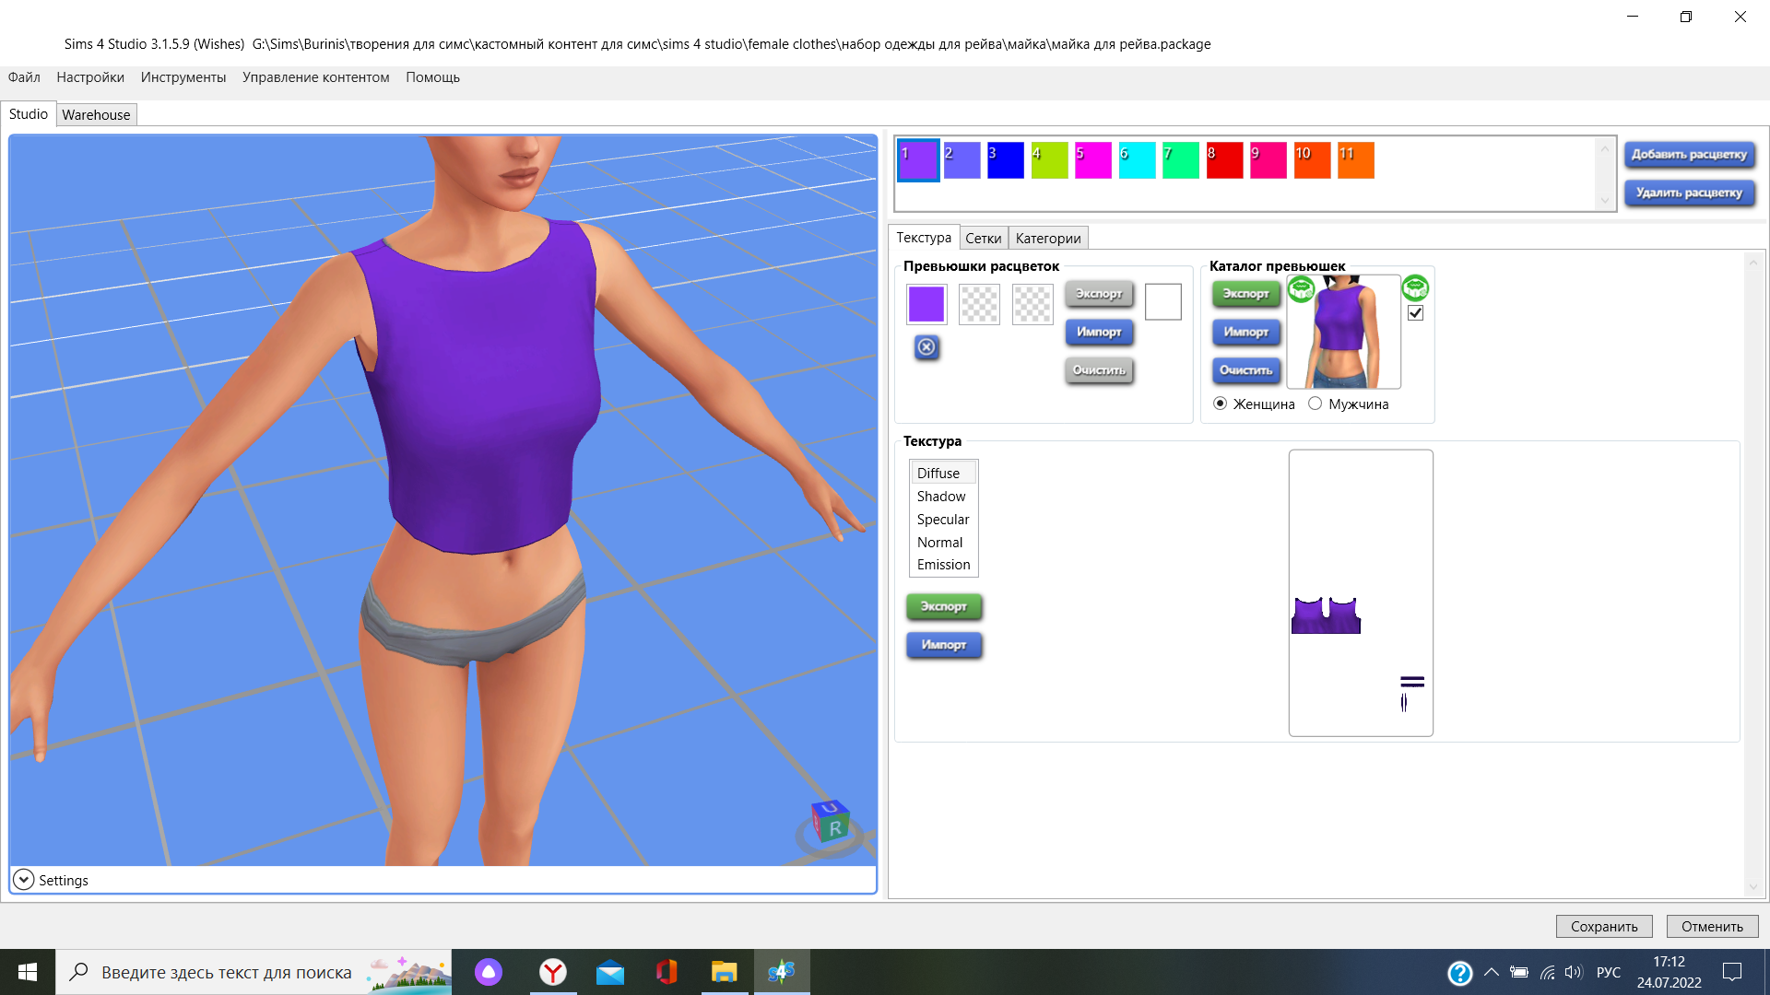Screen dimensions: 1770x995
Task: Uncheck the catalog thumbnail checkbox
Action: (1416, 313)
